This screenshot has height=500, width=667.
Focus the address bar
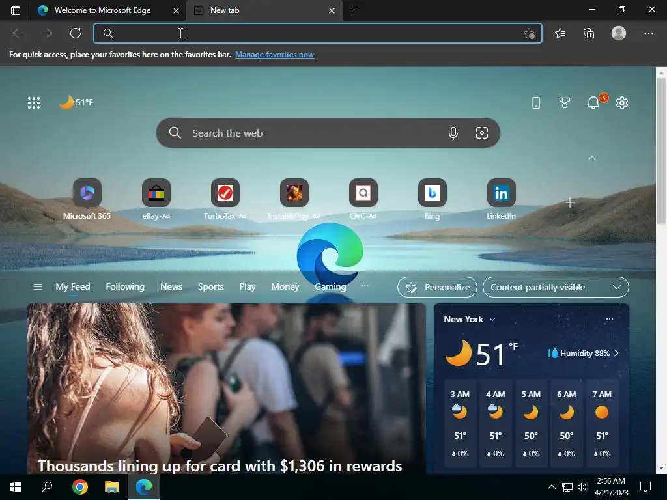pos(318,33)
